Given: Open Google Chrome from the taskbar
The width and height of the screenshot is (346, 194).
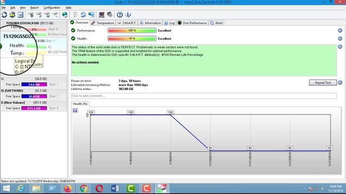Looking at the screenshot, I should (83, 189).
